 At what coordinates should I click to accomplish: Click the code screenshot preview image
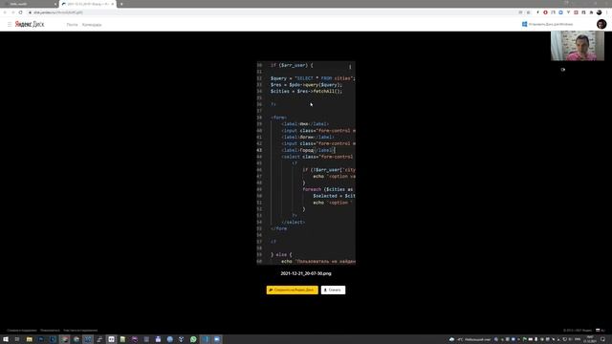click(306, 162)
